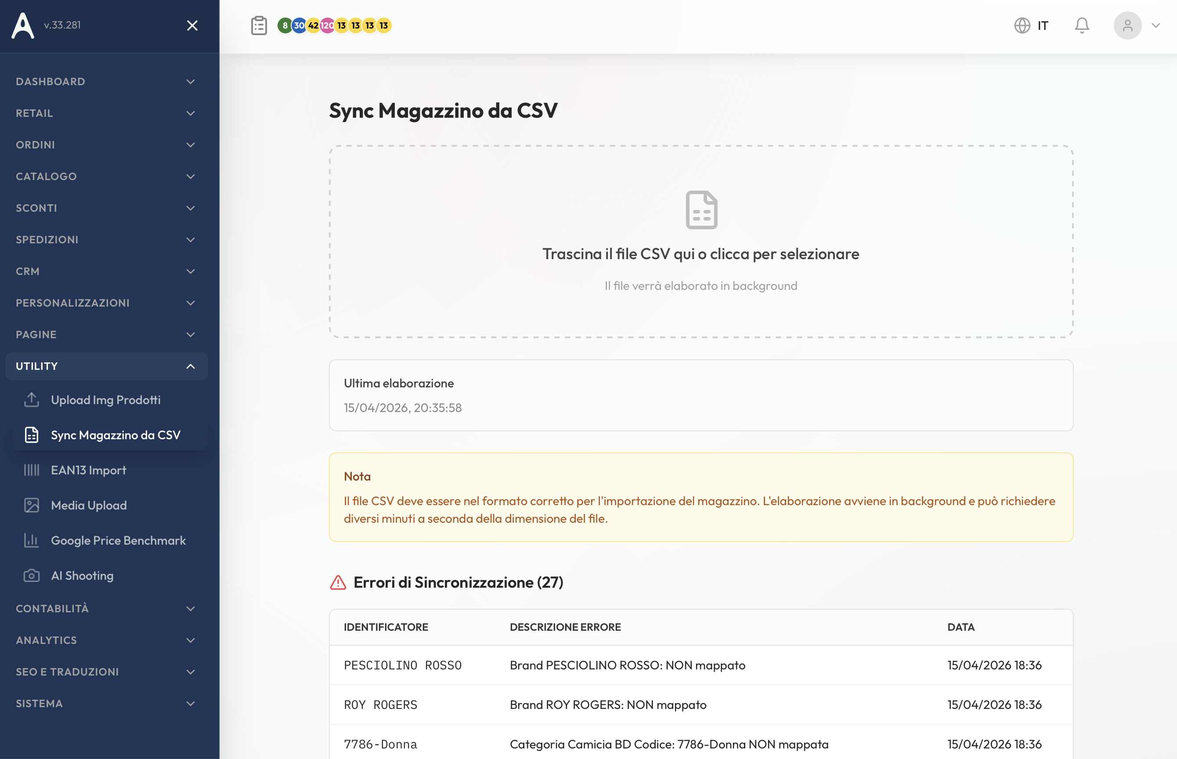The width and height of the screenshot is (1177, 759).
Task: Click the barcode icon beside EAN13 Import
Action: coord(32,470)
